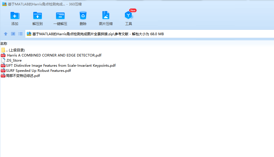Select Harris A COMBINED CORNER AND EDGE DETECTOR.pdf

54,55
